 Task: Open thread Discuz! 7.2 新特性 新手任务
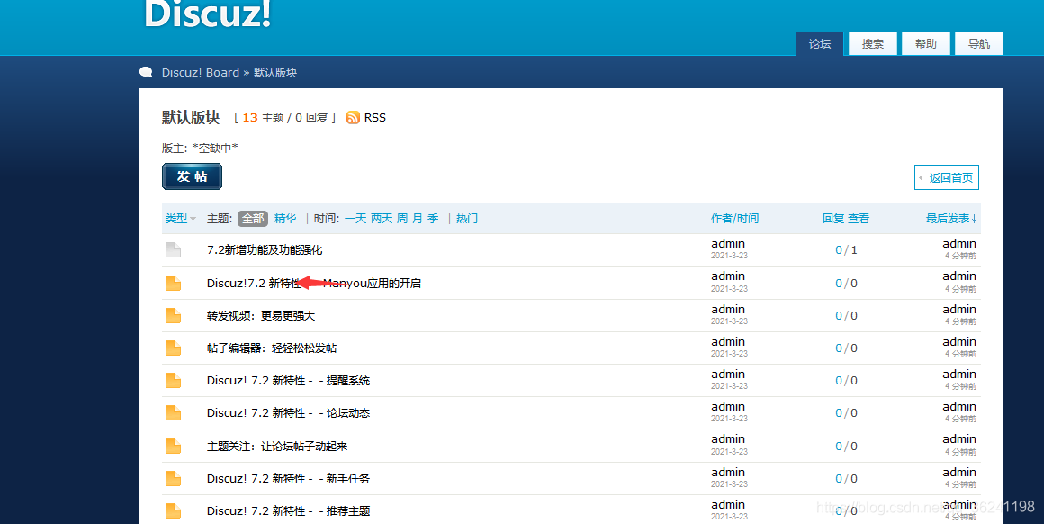pyautogui.click(x=288, y=479)
